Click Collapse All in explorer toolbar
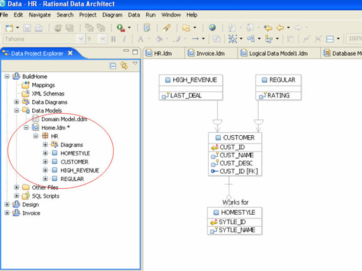 [113, 66]
